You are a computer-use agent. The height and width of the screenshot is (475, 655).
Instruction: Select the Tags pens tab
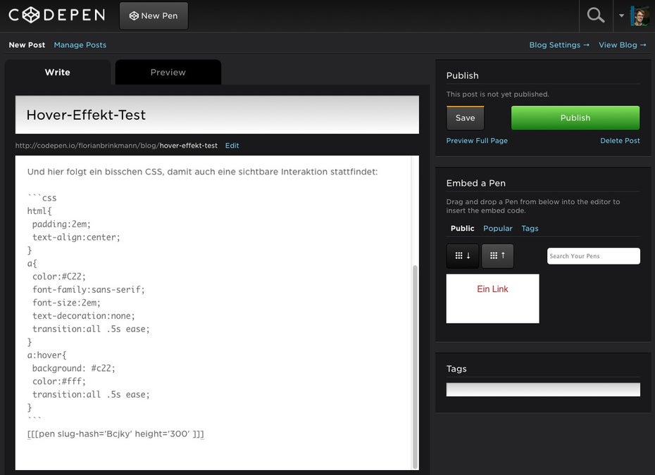(530, 228)
